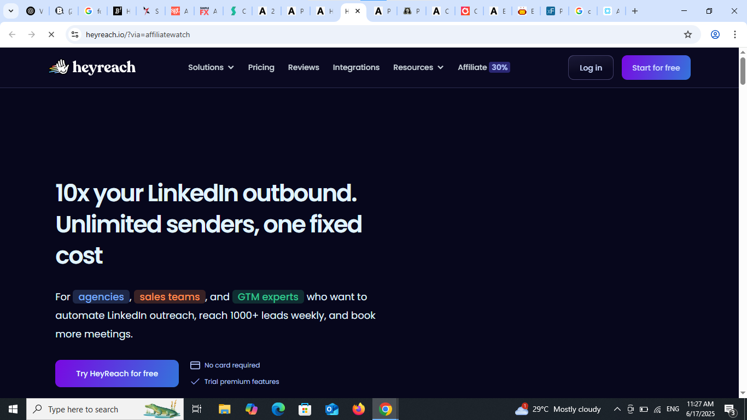Click Chrome icon on taskbar

[x=386, y=409]
